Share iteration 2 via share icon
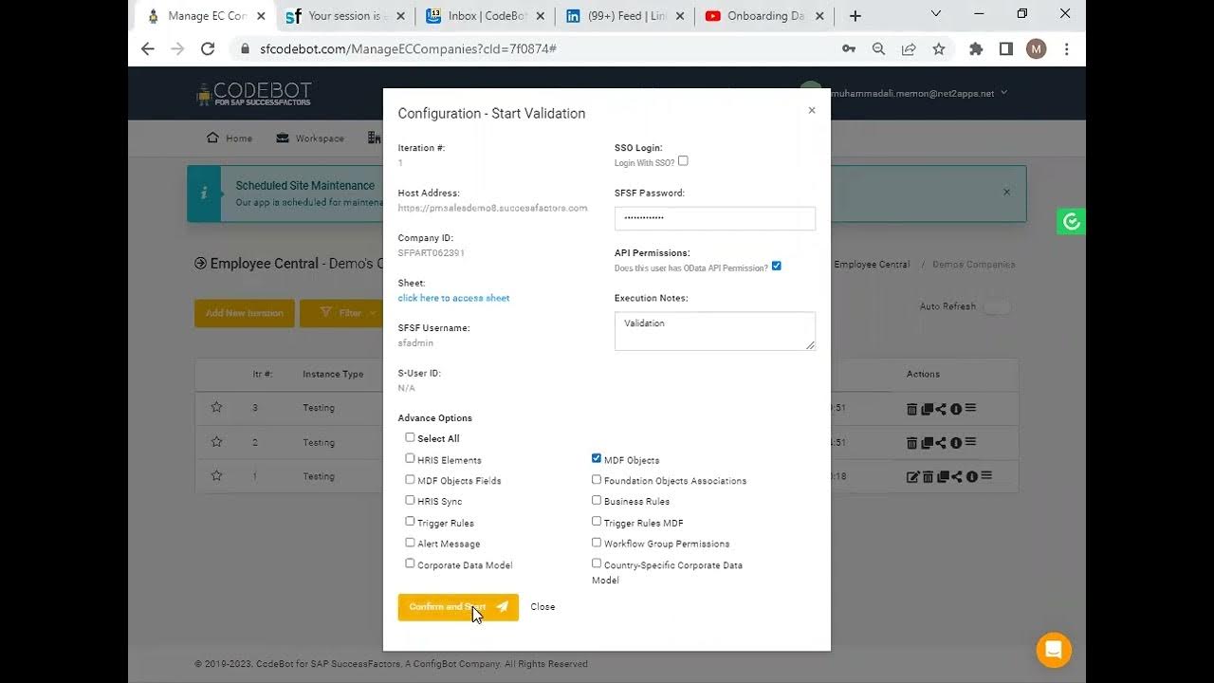Screen dimensions: 1214x683 click(941, 443)
